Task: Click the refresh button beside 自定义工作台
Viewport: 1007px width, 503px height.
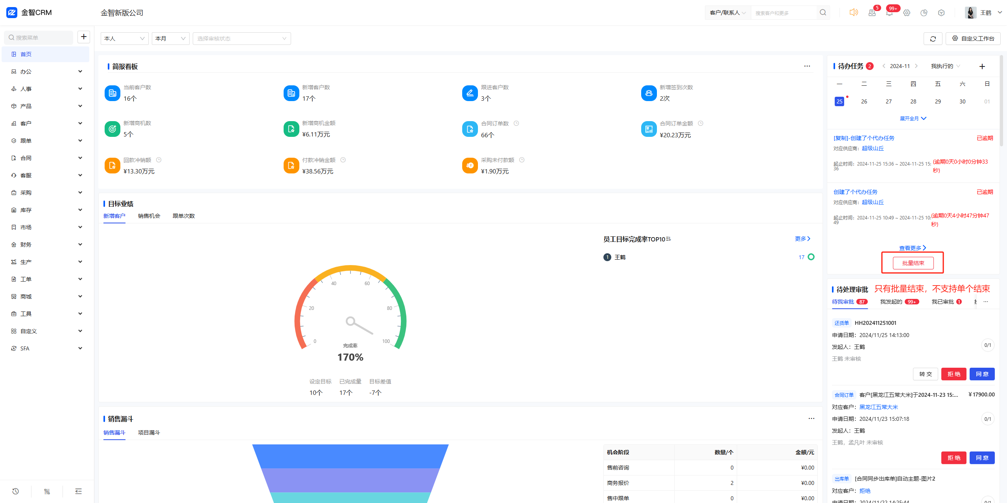Action: point(933,39)
